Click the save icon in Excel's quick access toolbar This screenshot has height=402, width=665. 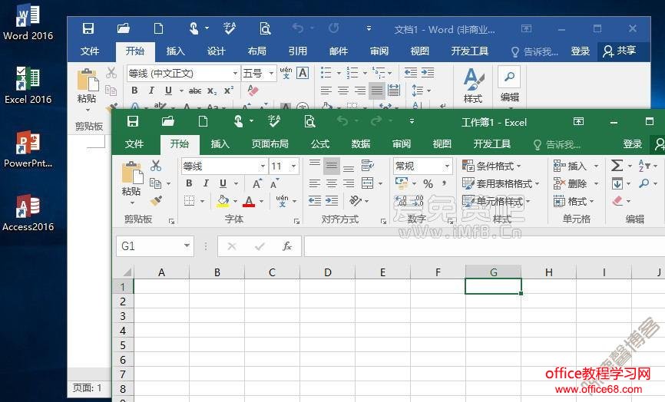point(133,121)
